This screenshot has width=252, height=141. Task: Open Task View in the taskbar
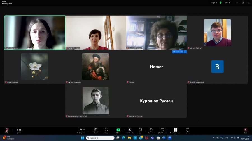(x=118, y=138)
